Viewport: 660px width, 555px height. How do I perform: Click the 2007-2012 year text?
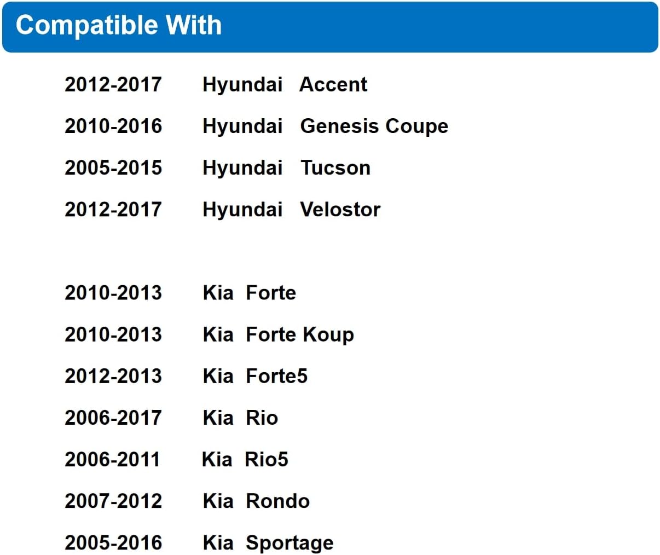[x=113, y=501]
